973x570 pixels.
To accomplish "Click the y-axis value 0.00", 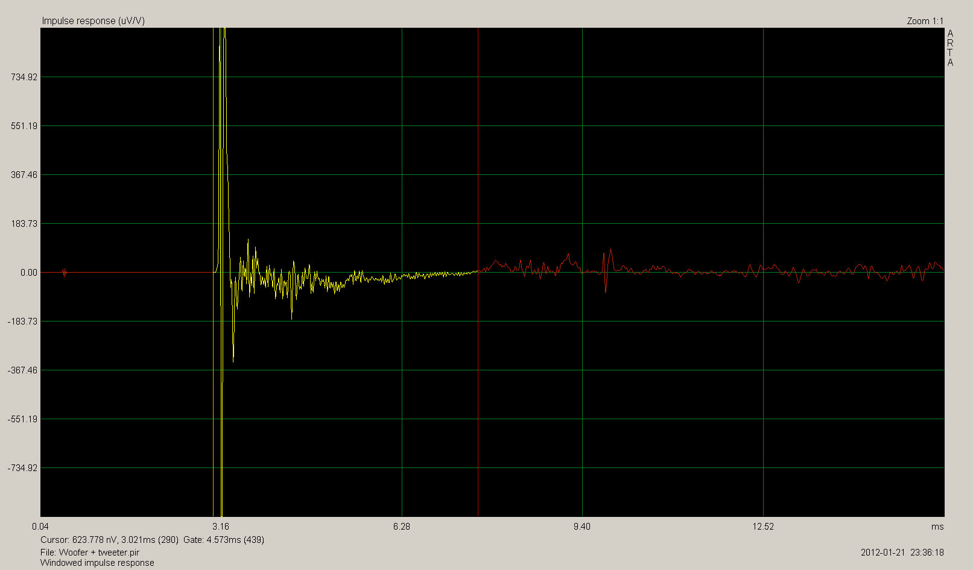I will point(28,273).
